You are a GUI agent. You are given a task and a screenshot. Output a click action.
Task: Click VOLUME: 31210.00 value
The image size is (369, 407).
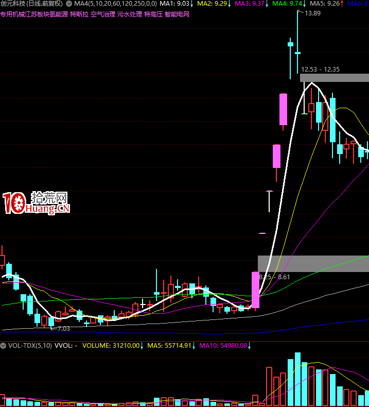pos(111,346)
